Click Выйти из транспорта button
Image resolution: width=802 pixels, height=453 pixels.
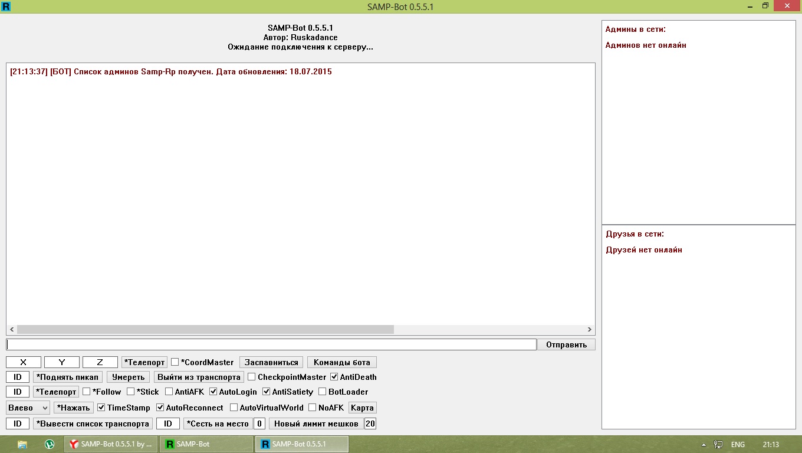tap(199, 377)
